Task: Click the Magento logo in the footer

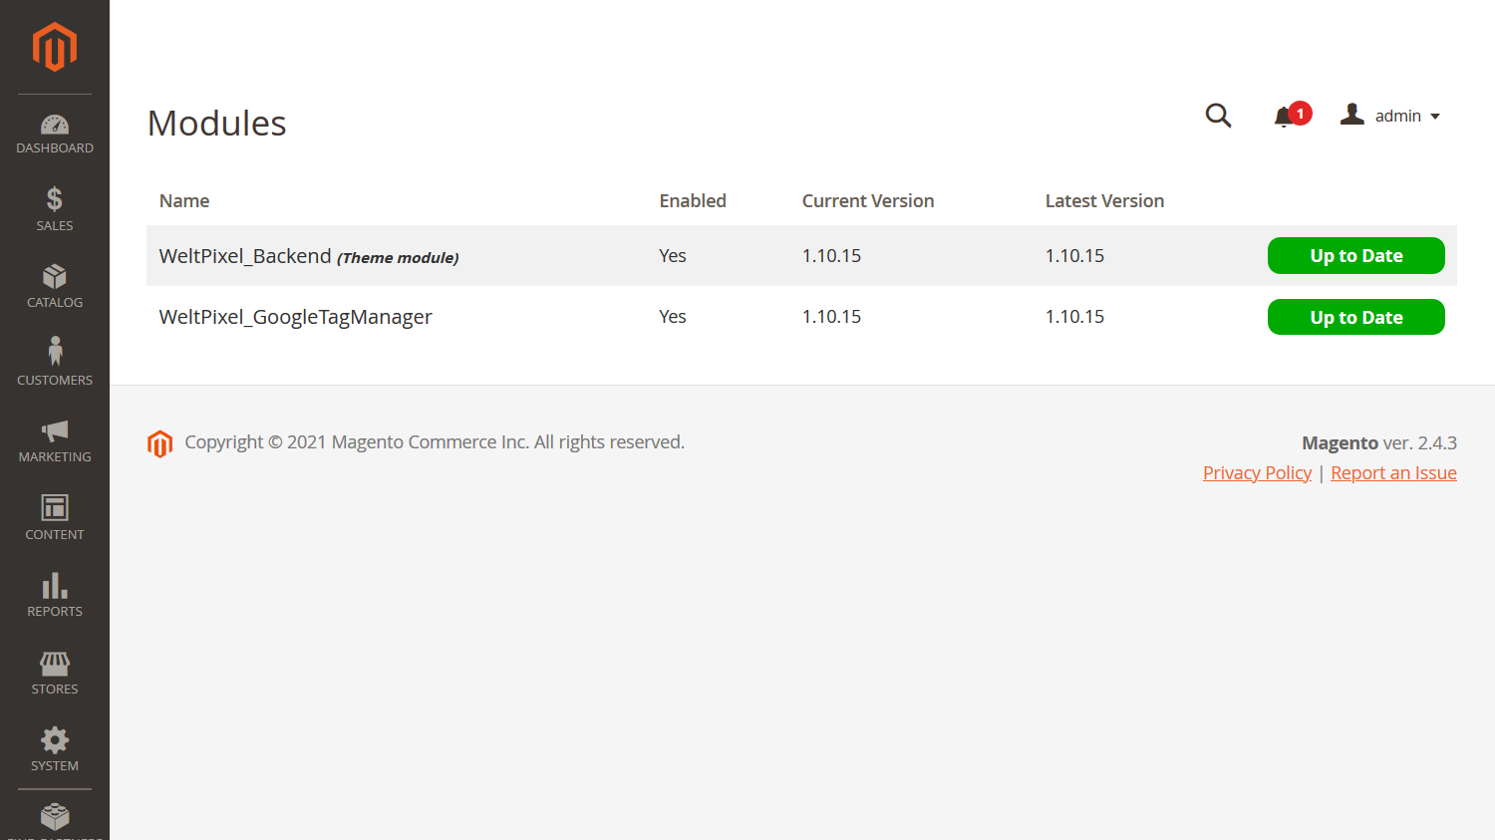Action: [159, 443]
